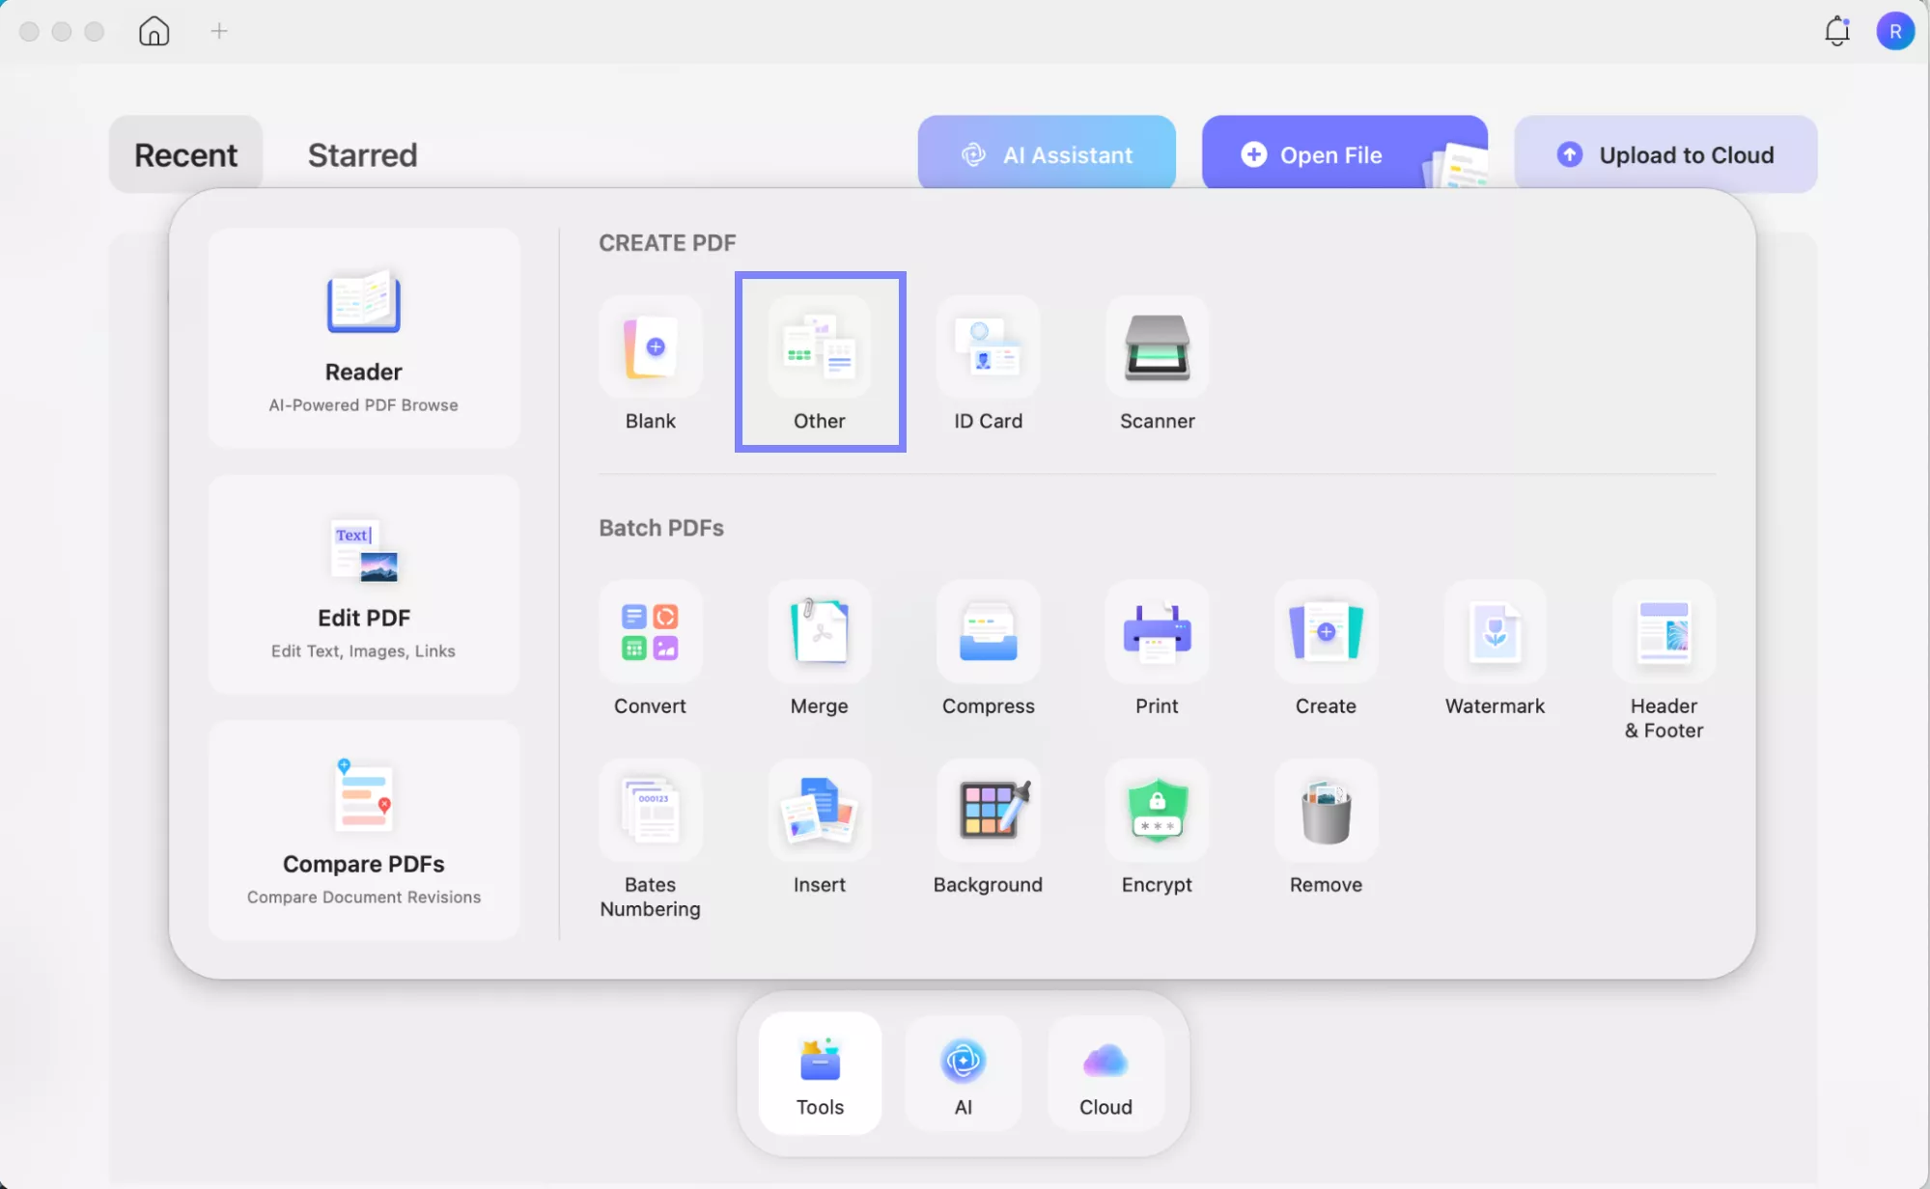This screenshot has width=1930, height=1189.
Task: Open batch Merge tool
Action: 819,632
